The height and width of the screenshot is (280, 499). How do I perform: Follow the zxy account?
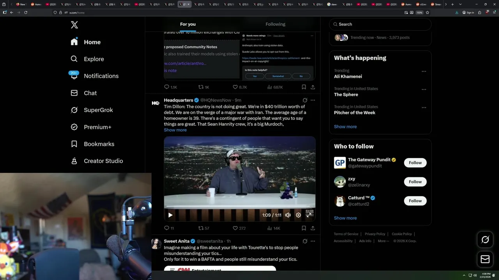[x=415, y=182]
